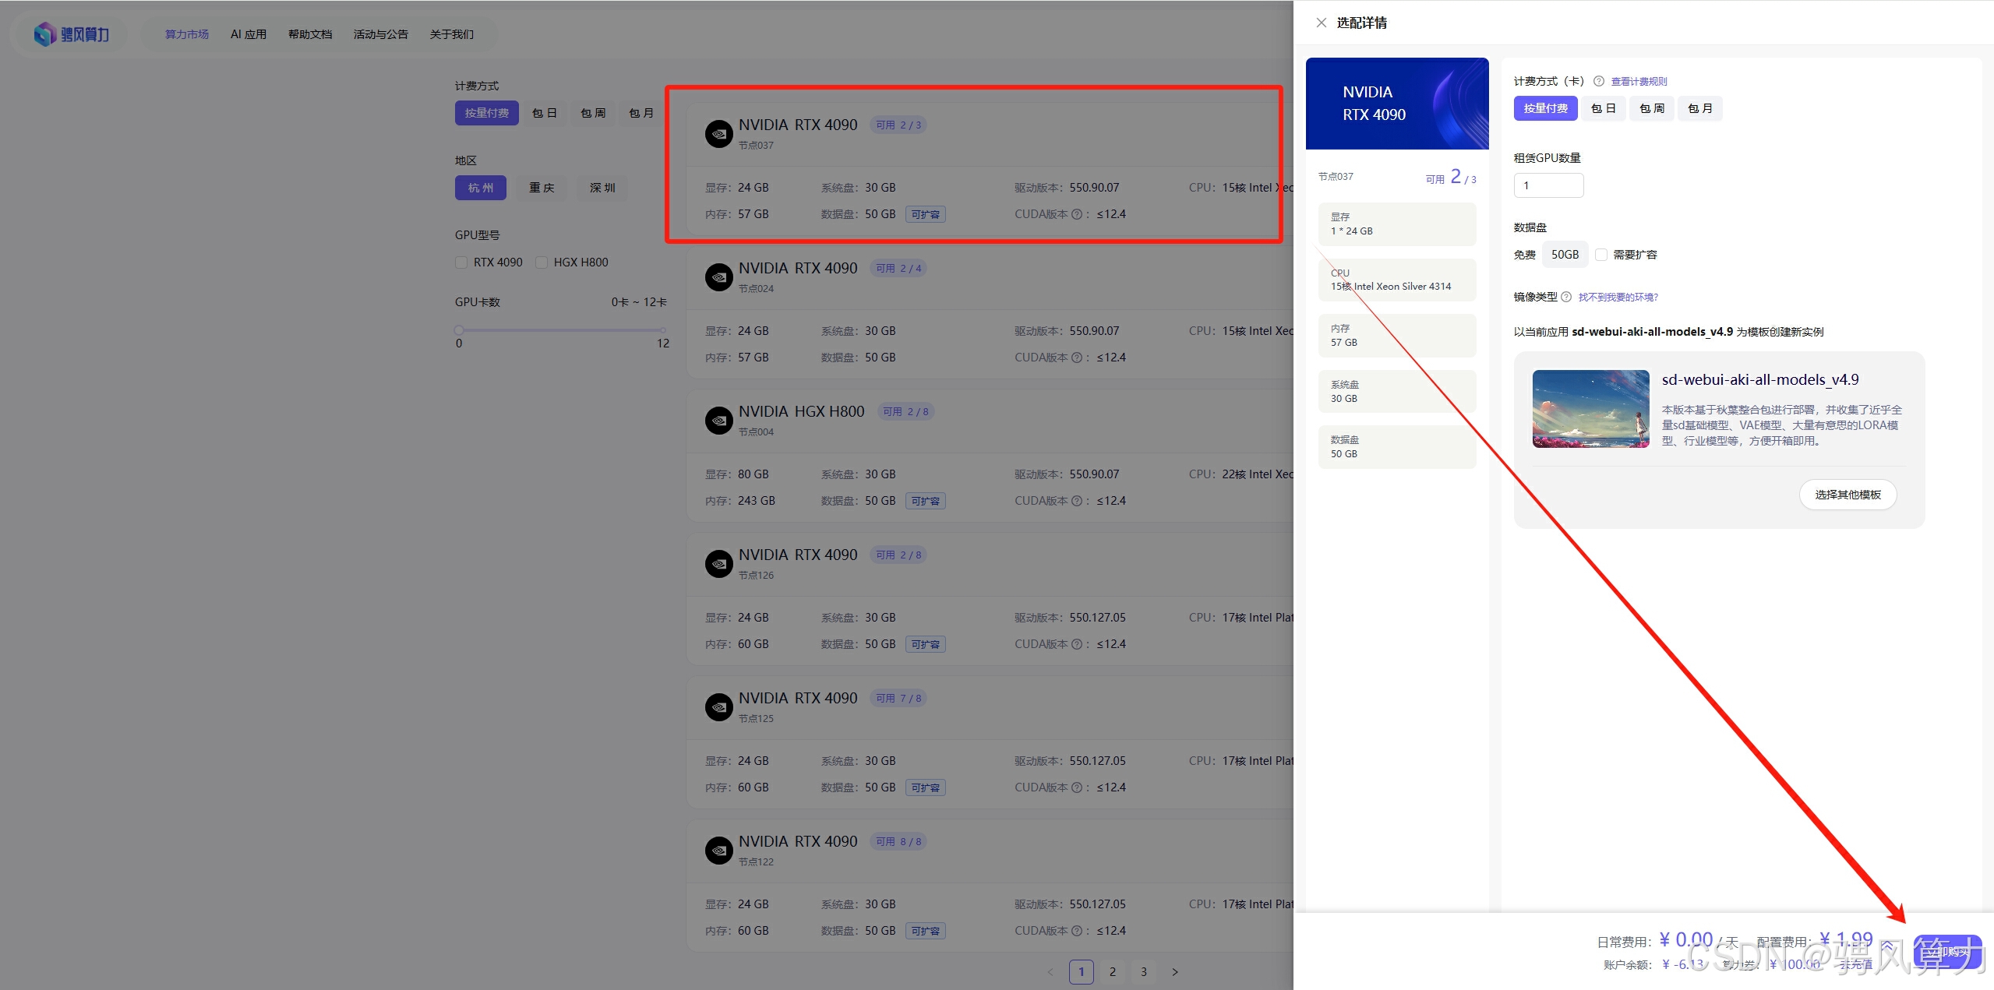Viewport: 1994px width, 990px height.
Task: Check the 需要扩容 checkbox
Action: [1601, 255]
